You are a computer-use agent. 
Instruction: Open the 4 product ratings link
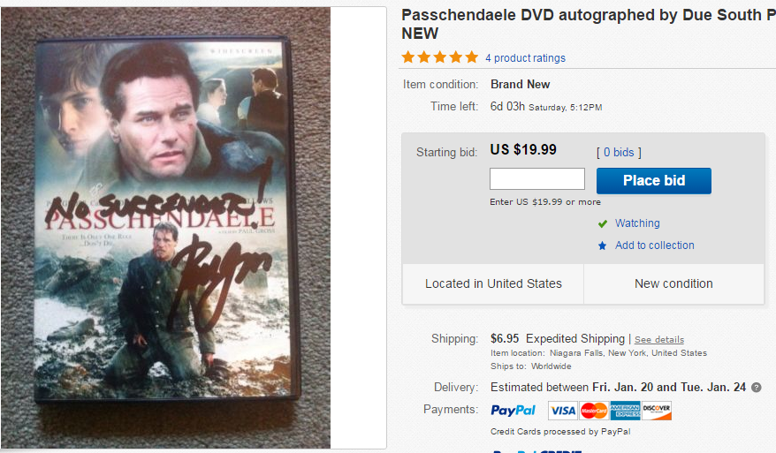click(x=525, y=58)
